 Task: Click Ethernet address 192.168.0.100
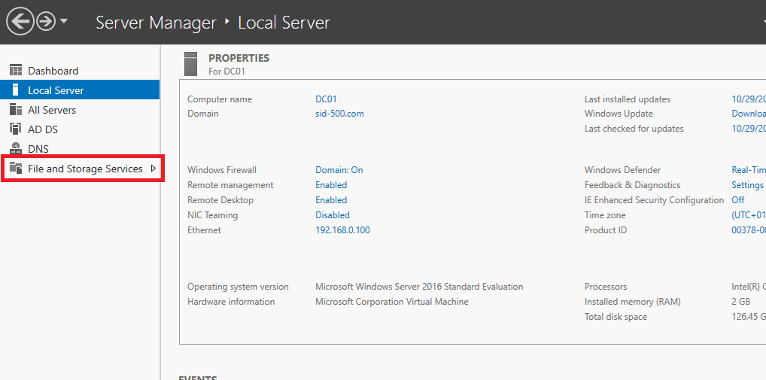[x=342, y=230]
